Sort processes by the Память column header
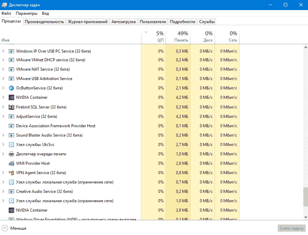Viewport: 308px width, 235px height. [x=178, y=37]
